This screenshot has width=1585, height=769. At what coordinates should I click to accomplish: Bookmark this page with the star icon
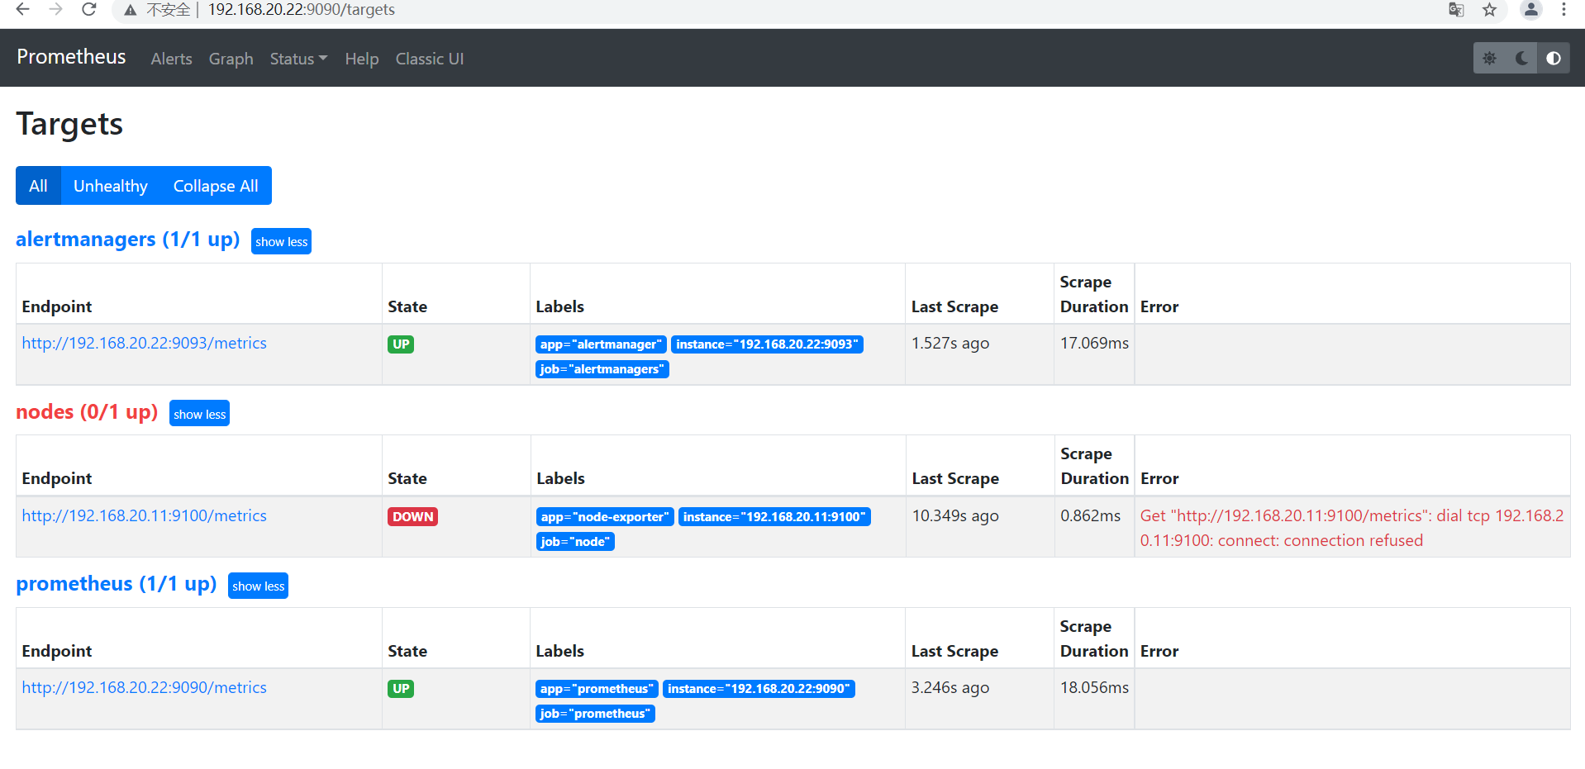tap(1489, 10)
